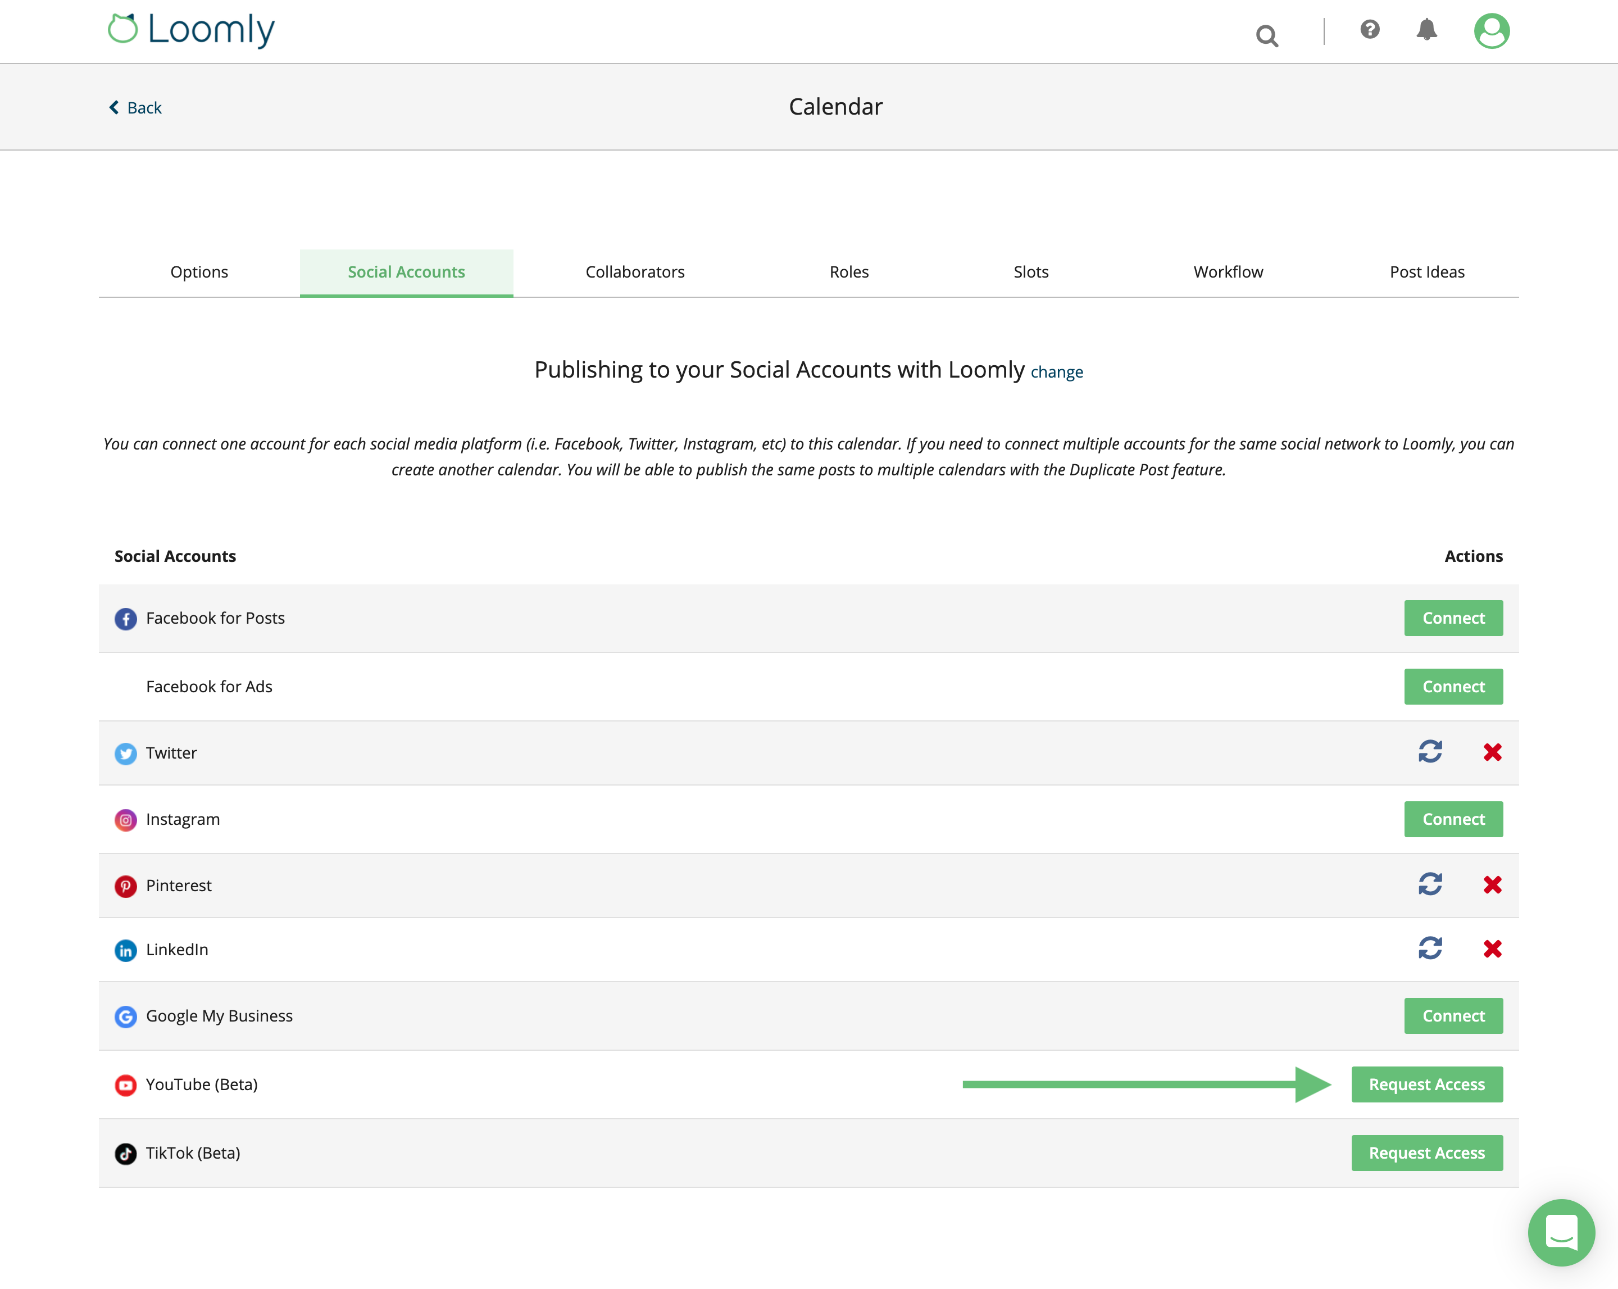Click the YouTube (Beta) icon
1618x1289 pixels.
tap(125, 1085)
